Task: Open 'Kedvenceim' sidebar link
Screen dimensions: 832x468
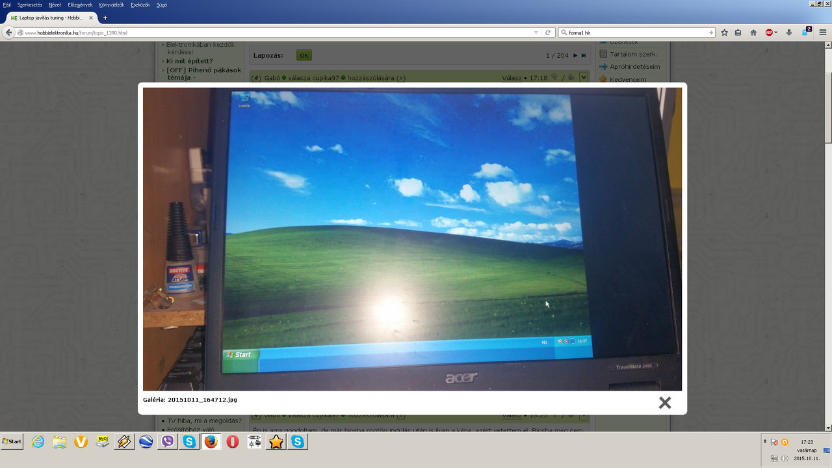Action: tap(628, 79)
